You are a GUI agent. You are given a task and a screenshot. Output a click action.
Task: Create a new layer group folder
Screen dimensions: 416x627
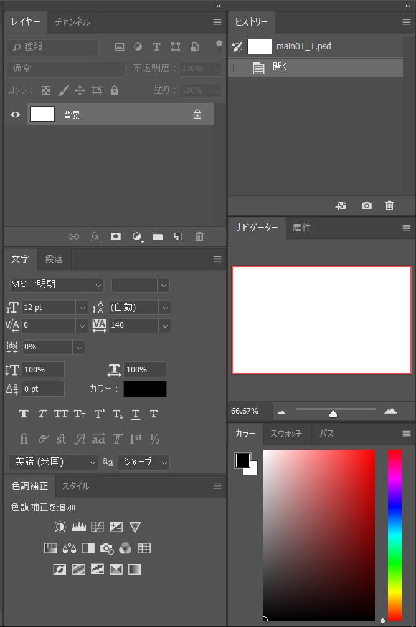click(158, 236)
